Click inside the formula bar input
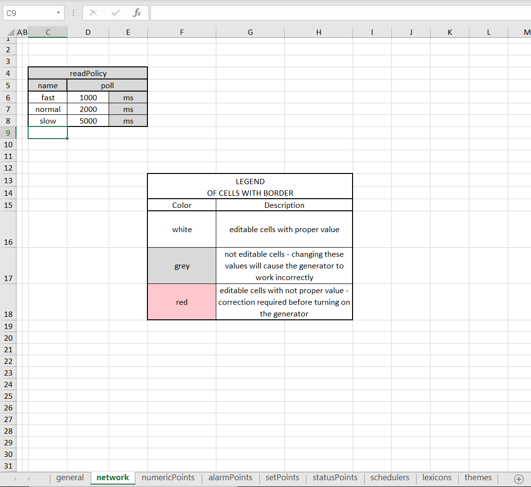Viewport: 531px width, 487px height. coord(339,13)
